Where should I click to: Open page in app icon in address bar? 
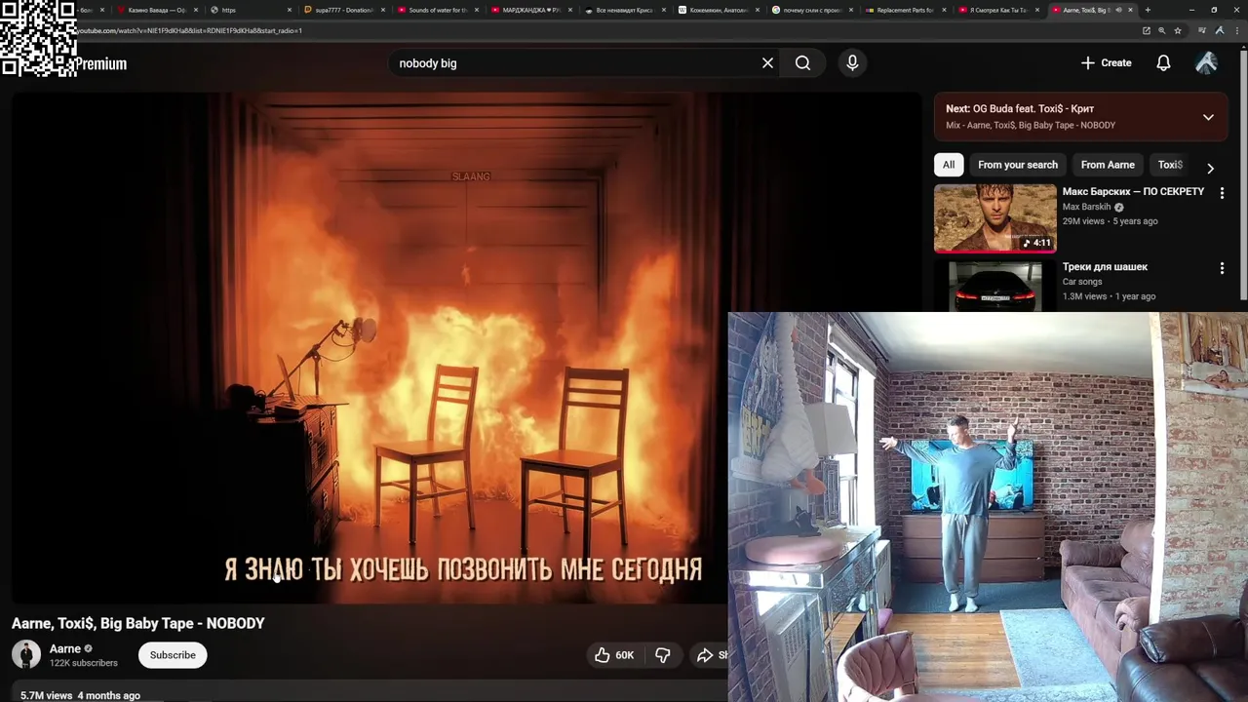coord(1146,30)
